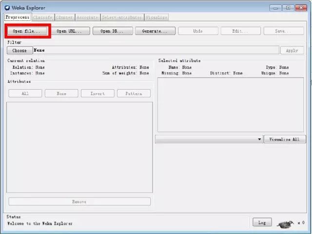
Task: Invert the attribute selection
Action: click(x=97, y=93)
